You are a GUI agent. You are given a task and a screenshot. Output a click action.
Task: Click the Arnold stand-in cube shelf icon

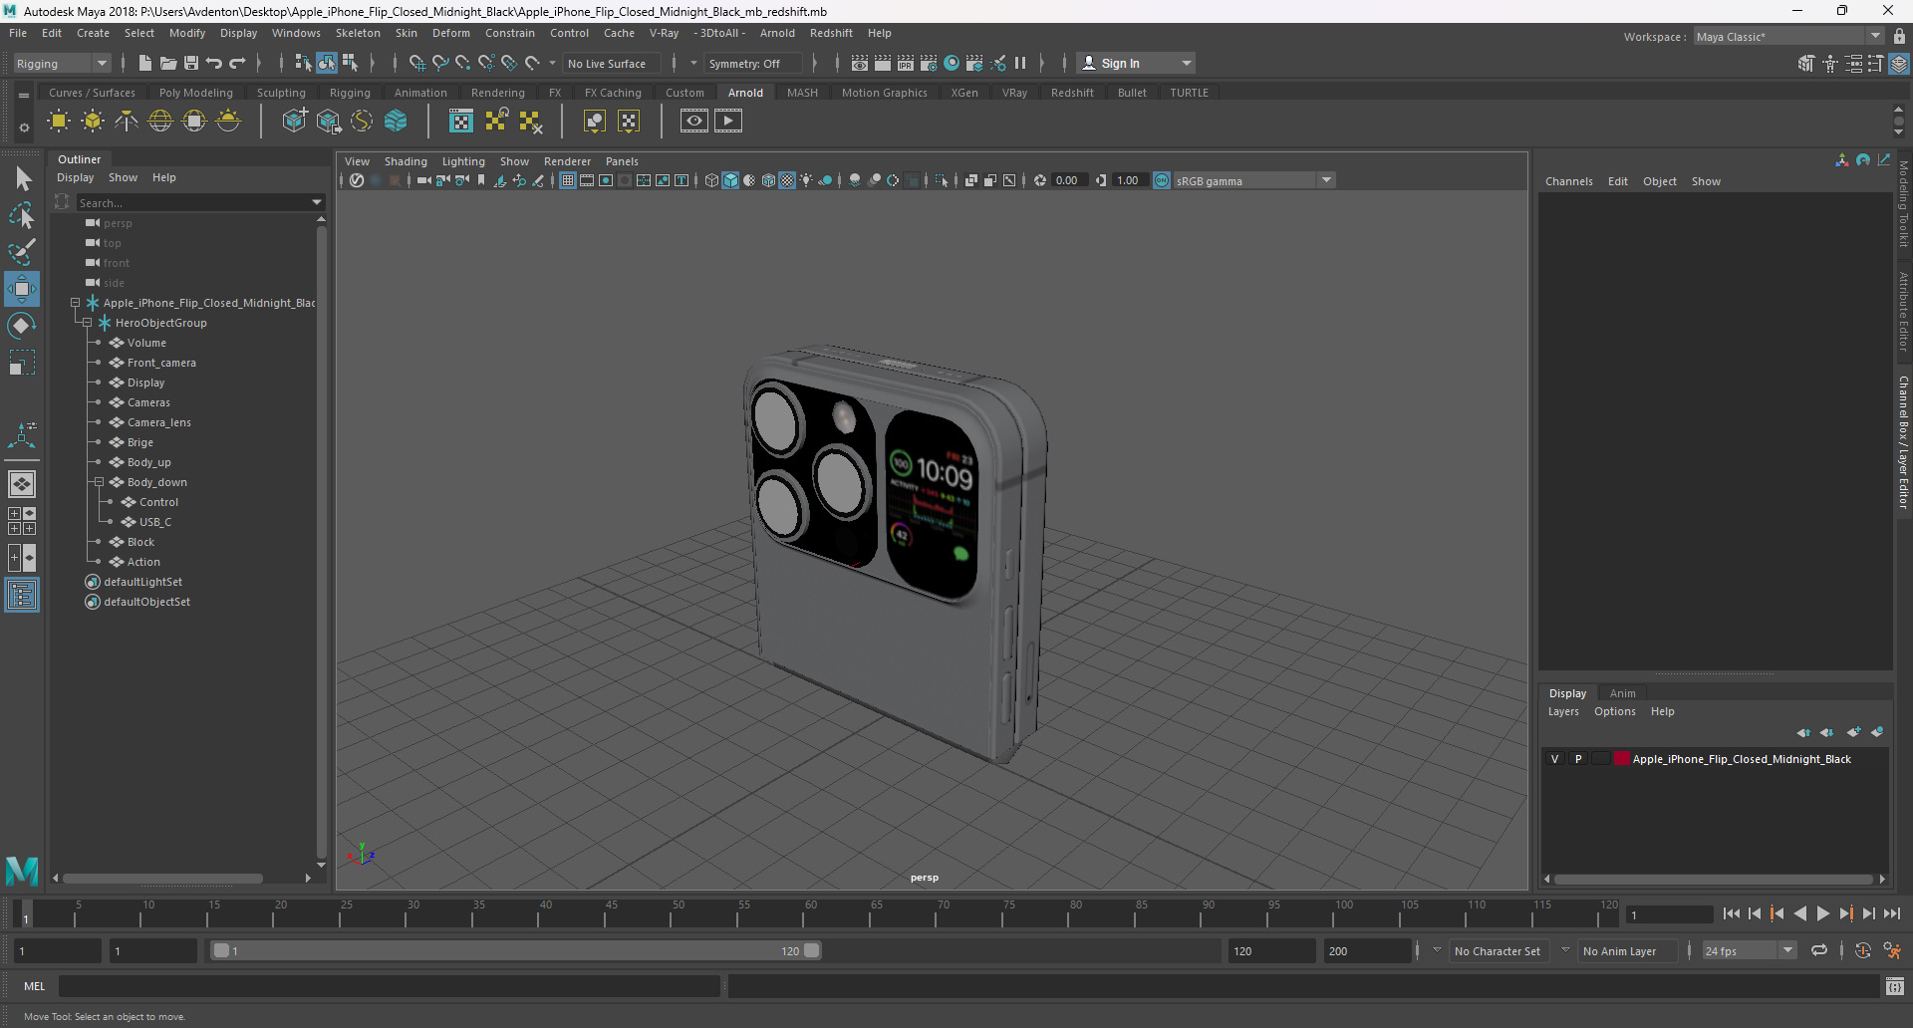tap(295, 122)
